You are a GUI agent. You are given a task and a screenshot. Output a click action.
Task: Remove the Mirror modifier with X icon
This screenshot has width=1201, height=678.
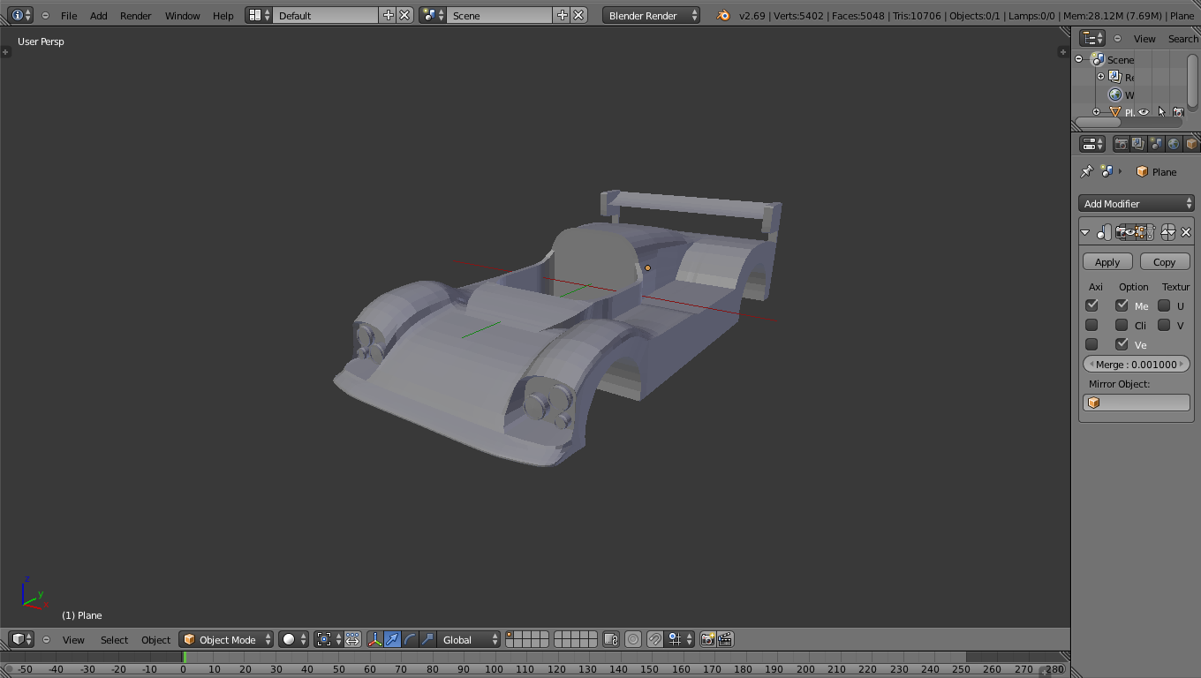coord(1186,232)
